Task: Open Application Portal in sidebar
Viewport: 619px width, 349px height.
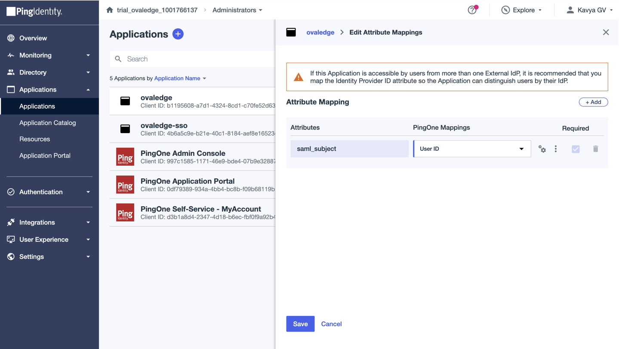Action: [45, 155]
